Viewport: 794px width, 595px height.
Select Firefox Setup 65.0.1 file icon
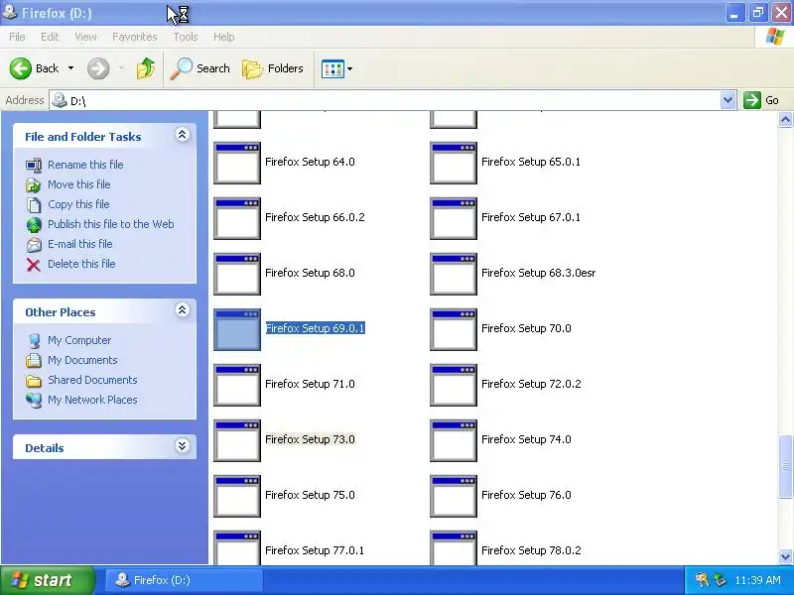pos(454,163)
